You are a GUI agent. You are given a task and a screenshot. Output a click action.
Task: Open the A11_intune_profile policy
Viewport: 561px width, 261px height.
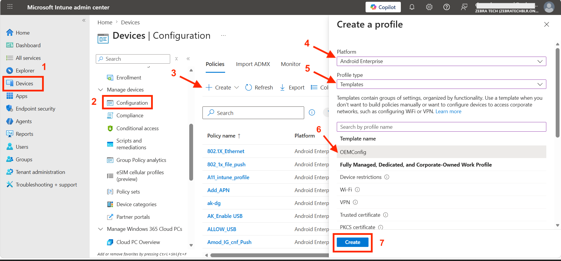pos(228,177)
